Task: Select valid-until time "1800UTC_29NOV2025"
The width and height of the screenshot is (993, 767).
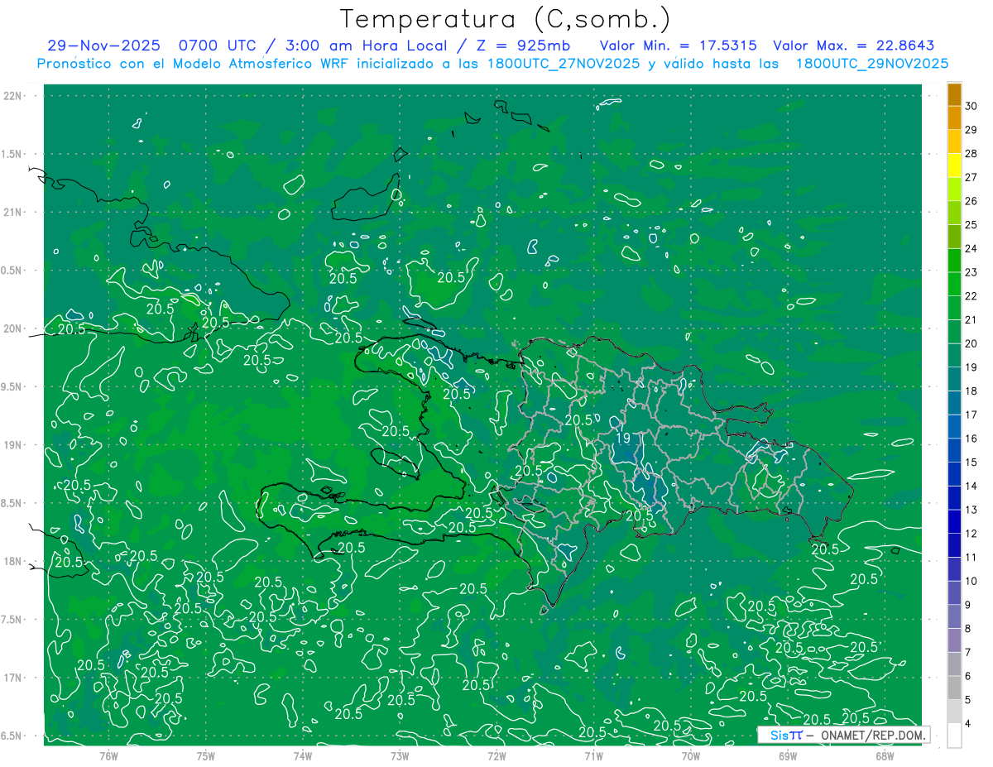Action: 872,64
